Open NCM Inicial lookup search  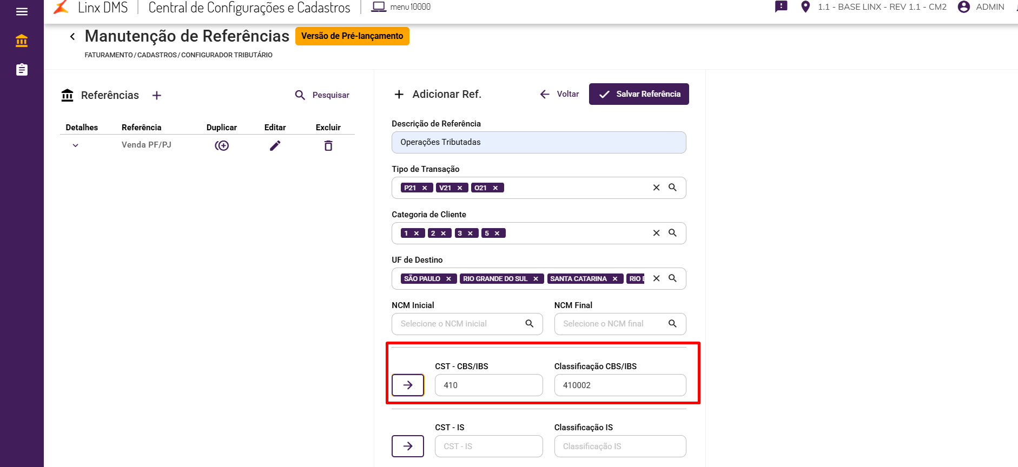530,324
